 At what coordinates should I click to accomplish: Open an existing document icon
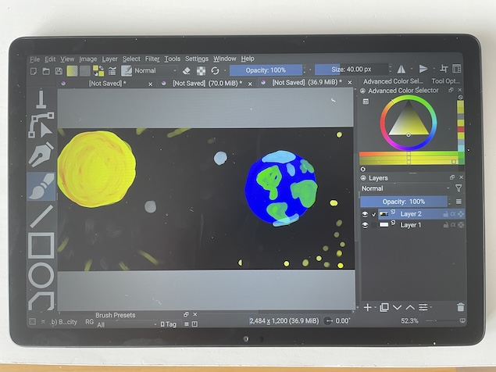(46, 71)
